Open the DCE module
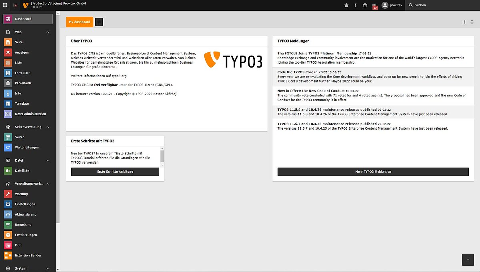Viewport: 480px width, 272px height. pyautogui.click(x=28, y=245)
